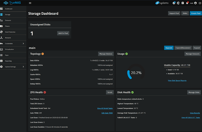Screen dimensions: 202x132
Task: Click the Datasets tree icon
Action: [x=1, y=20]
